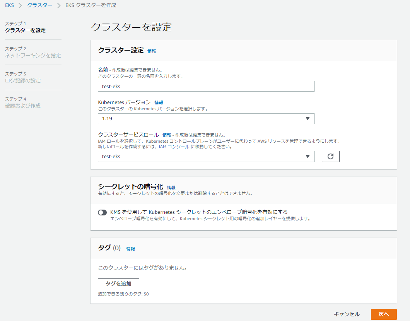Image resolution: width=410 pixels, height=321 pixels.
Task: Expand the cluster service role dropdown
Action: (x=206, y=156)
